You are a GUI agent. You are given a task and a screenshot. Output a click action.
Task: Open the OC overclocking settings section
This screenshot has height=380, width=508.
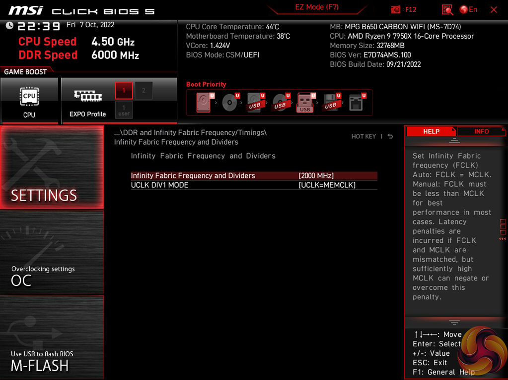pos(52,252)
